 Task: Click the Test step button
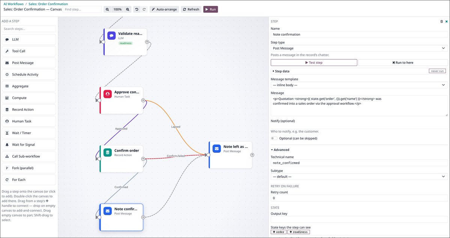(314, 63)
